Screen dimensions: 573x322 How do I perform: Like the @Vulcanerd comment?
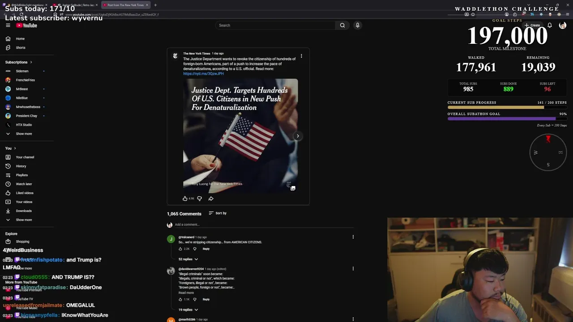(x=180, y=249)
